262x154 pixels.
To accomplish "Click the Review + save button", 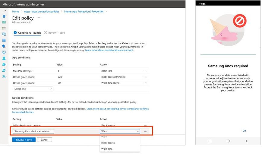I will point(24,140).
